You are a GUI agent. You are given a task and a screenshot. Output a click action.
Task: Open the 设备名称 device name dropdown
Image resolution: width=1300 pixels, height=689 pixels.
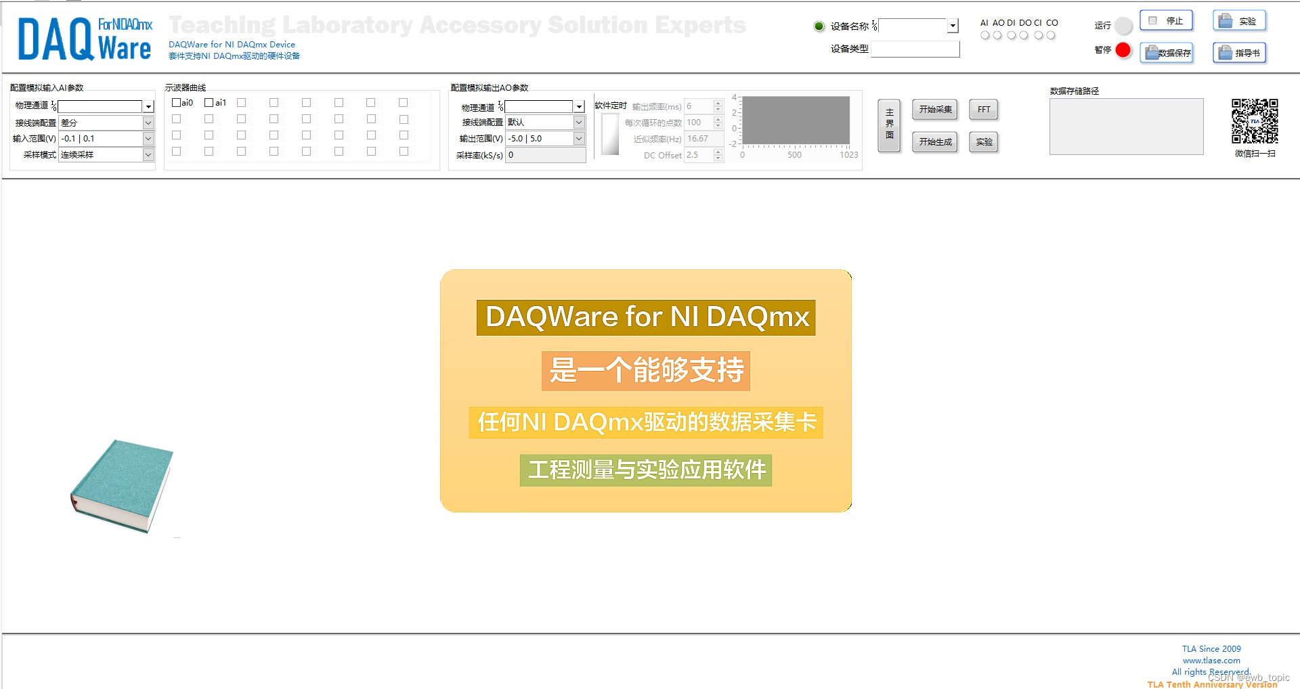tap(953, 26)
